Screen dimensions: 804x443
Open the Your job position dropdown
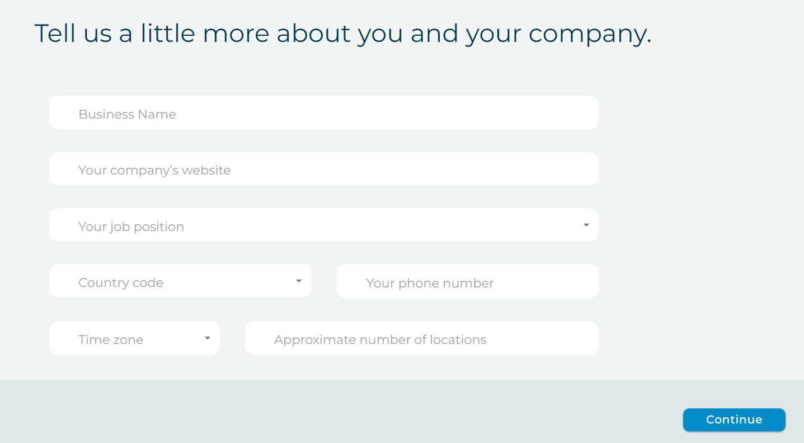click(x=324, y=225)
